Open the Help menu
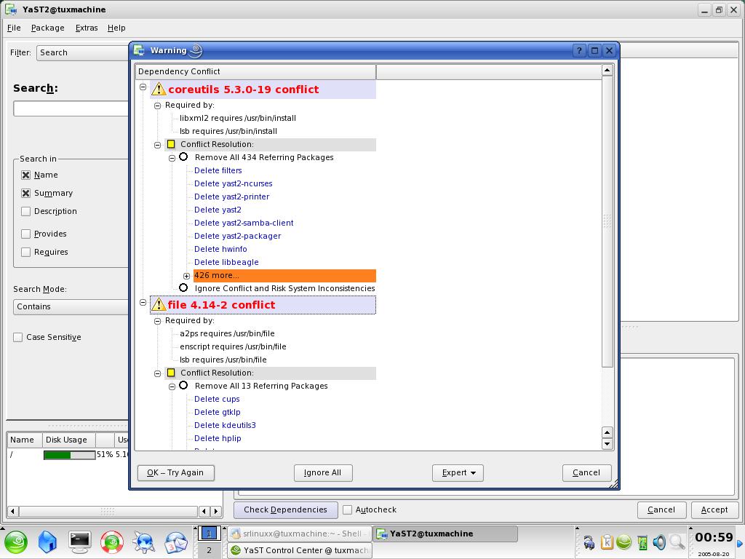The width and height of the screenshot is (745, 559). 116,28
